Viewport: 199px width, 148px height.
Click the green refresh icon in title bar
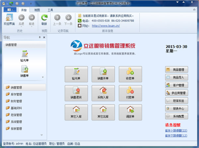coord(11,3)
